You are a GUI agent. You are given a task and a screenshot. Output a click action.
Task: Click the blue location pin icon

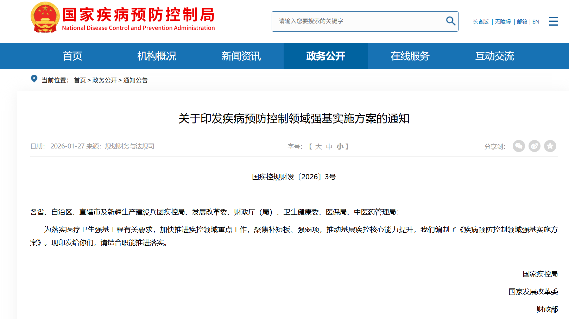(x=34, y=79)
